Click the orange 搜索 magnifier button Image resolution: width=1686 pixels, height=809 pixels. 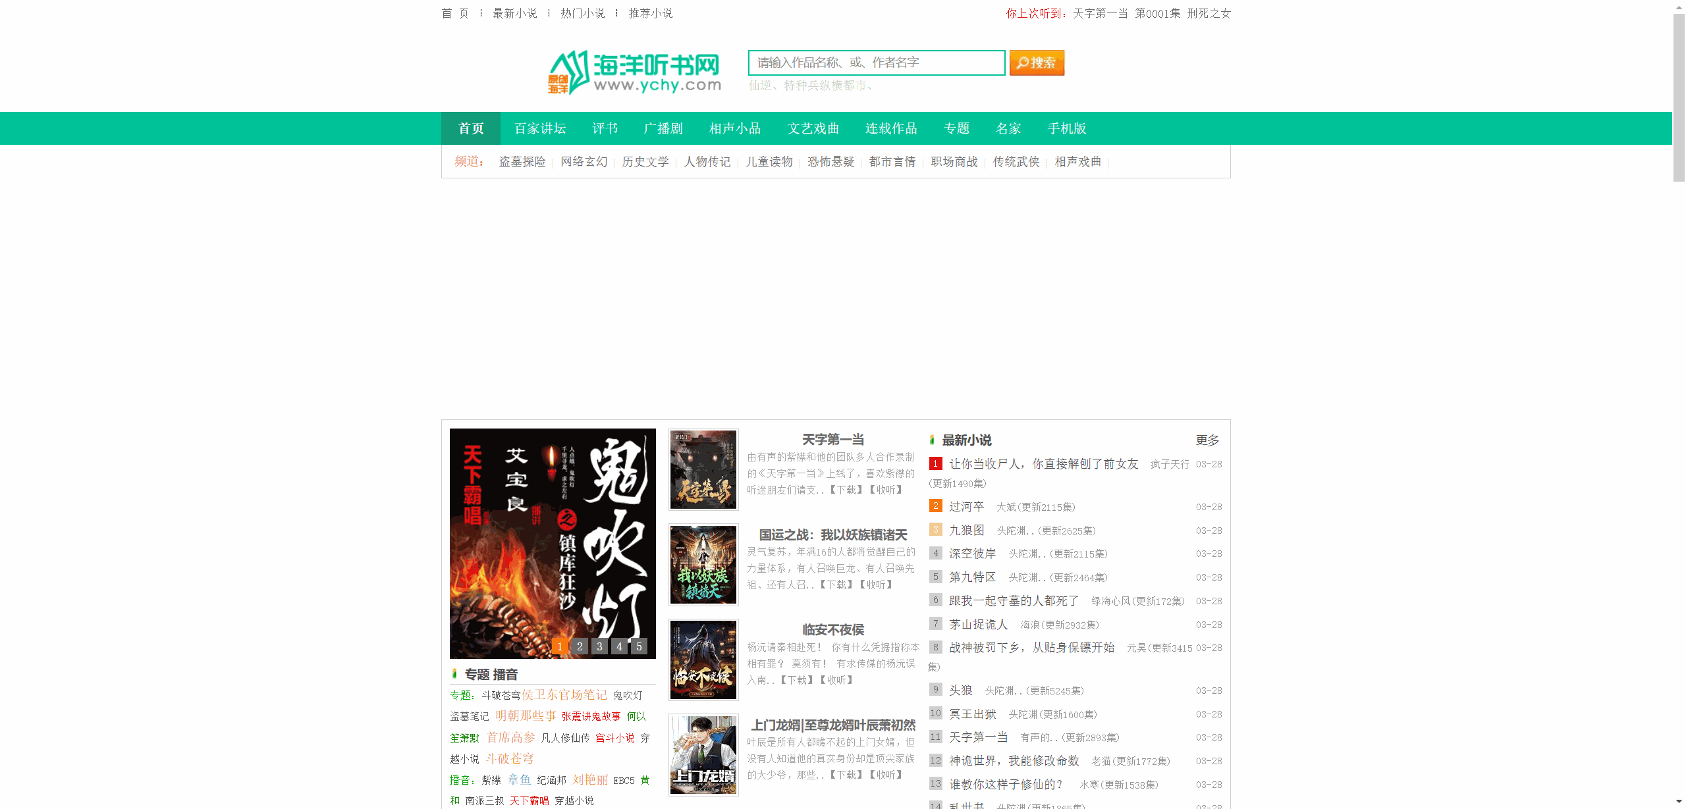(1036, 63)
